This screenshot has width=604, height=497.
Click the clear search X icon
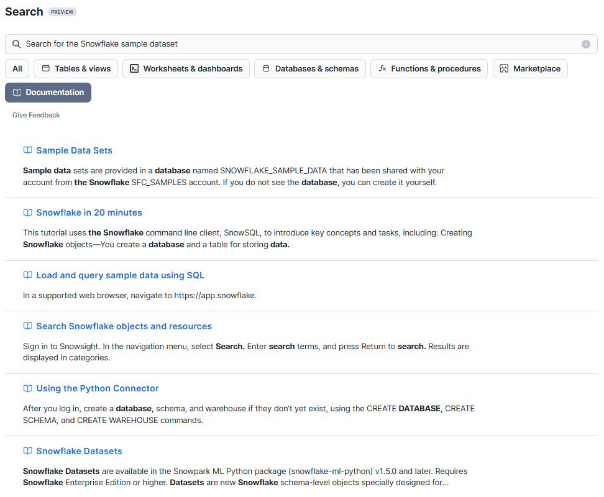tap(585, 44)
